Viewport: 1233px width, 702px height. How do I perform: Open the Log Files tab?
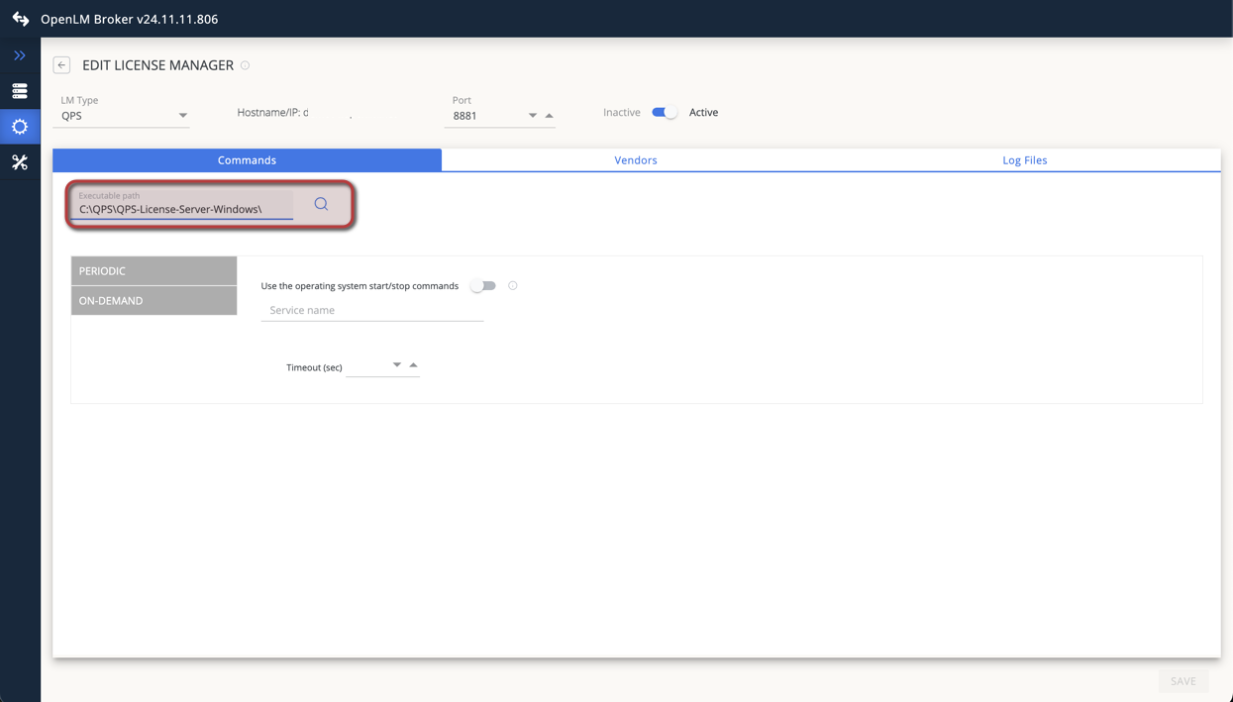1024,159
